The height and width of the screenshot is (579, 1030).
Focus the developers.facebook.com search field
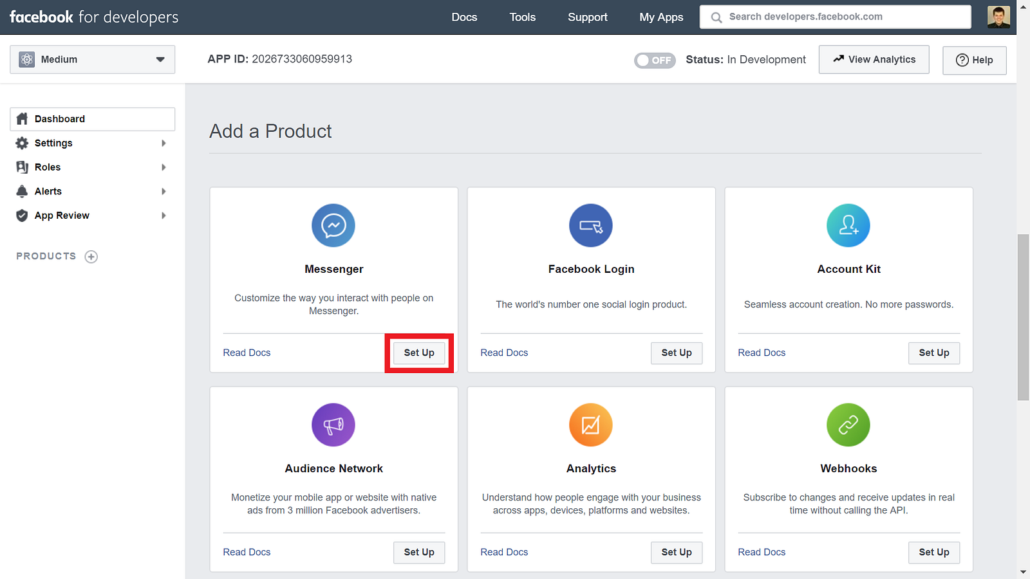tap(835, 17)
